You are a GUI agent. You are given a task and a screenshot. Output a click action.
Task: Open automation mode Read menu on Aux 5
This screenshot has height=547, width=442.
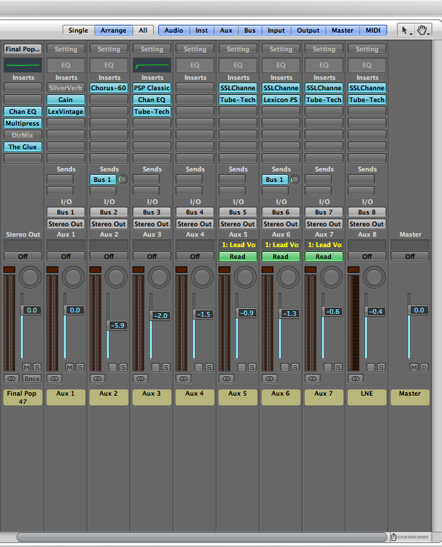238,257
